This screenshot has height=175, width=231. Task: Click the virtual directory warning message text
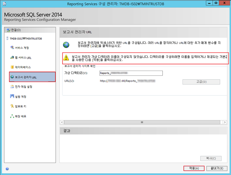coord(149,58)
